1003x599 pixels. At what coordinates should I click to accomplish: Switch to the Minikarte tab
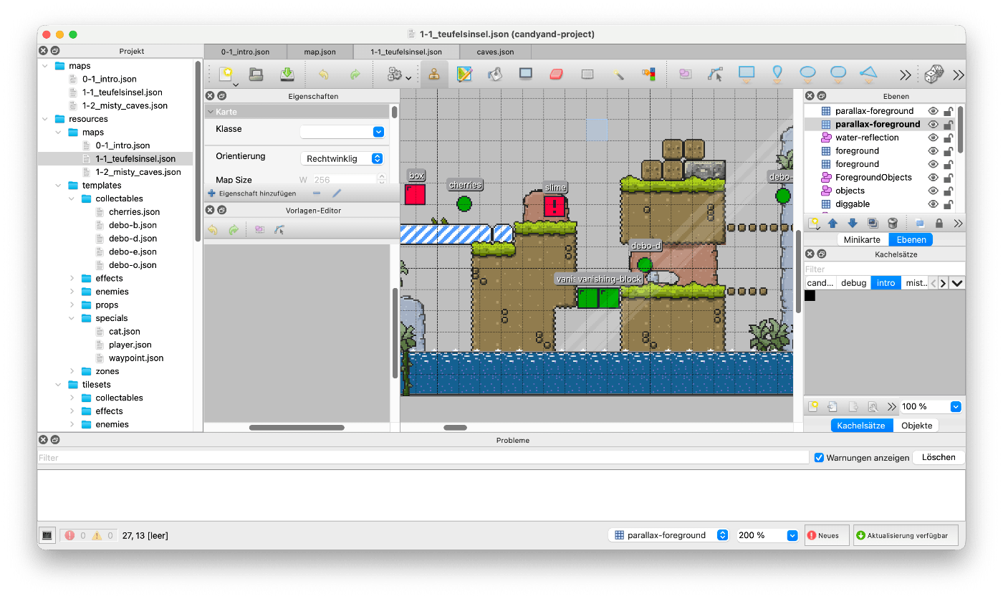point(862,239)
